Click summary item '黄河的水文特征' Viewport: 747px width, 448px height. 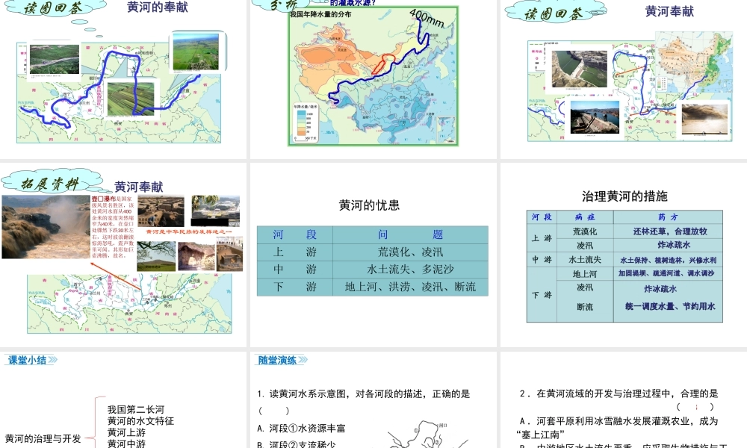tap(140, 421)
